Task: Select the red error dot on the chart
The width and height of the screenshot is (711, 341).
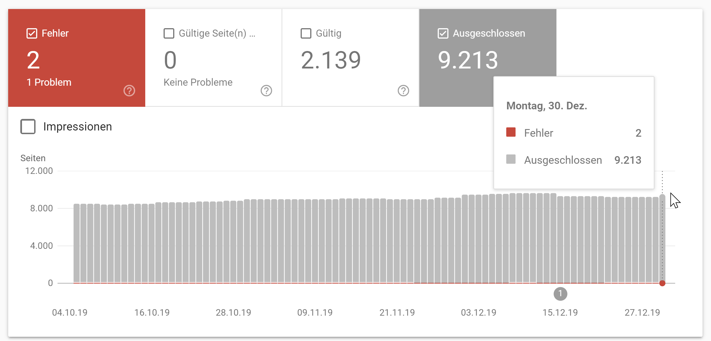Action: point(662,283)
